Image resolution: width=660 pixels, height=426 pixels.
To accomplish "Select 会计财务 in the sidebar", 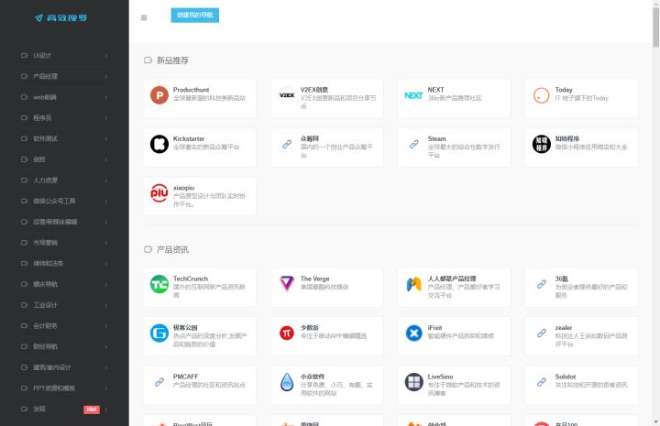I will (64, 325).
